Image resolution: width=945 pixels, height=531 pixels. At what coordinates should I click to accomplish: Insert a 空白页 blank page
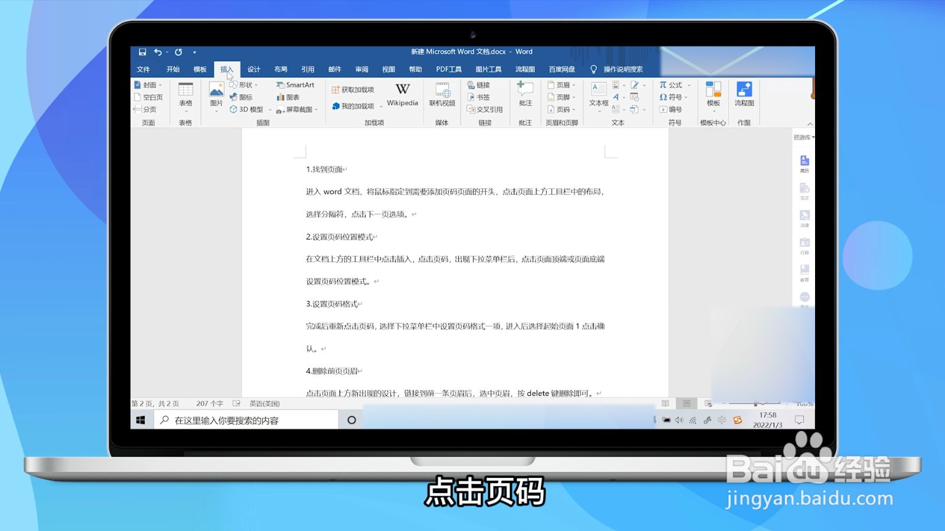pos(149,97)
